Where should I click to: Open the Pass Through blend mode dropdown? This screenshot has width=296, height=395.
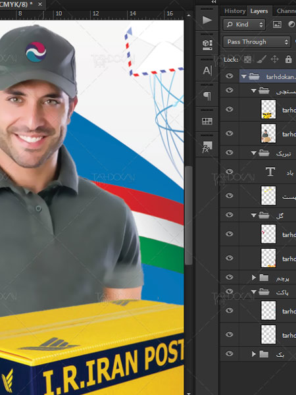pos(257,42)
